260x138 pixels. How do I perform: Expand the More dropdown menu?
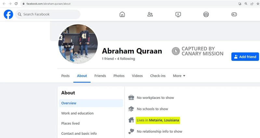pos(179,76)
